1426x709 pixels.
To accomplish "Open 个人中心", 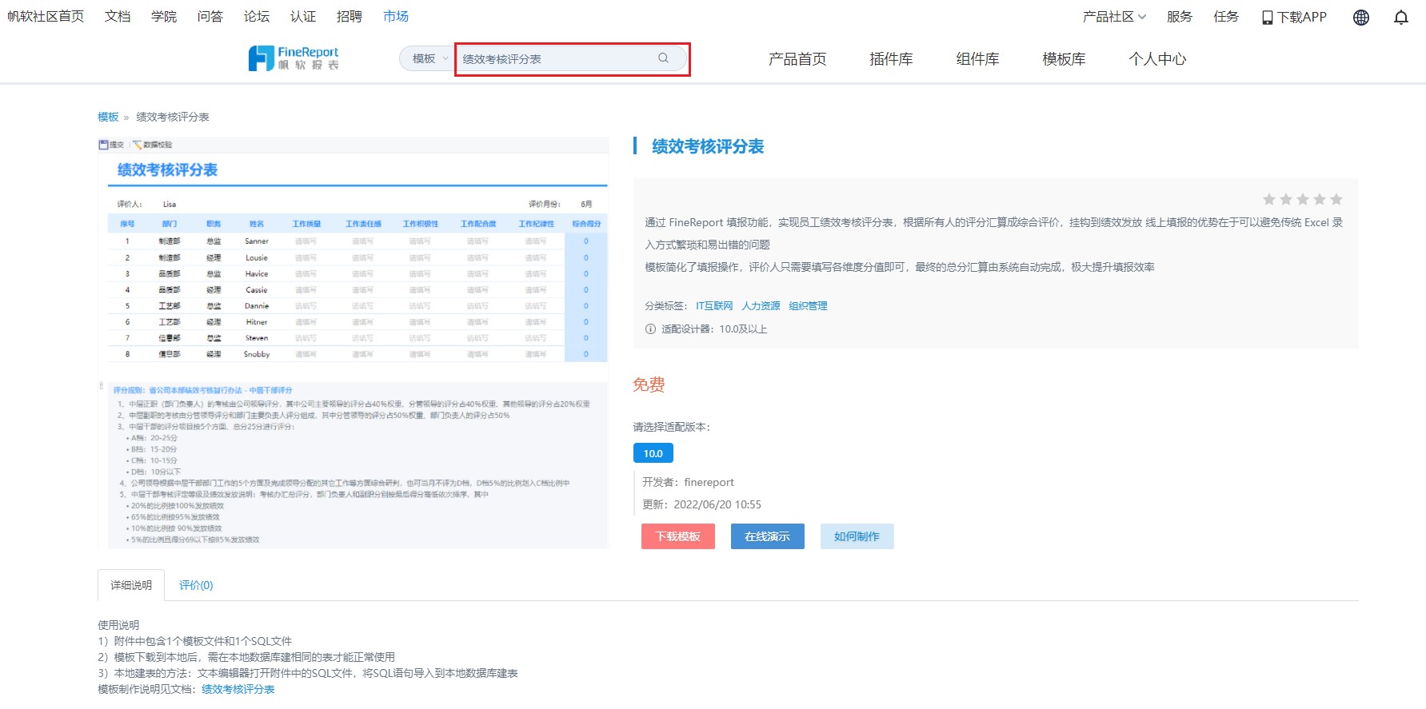I will 1157,58.
